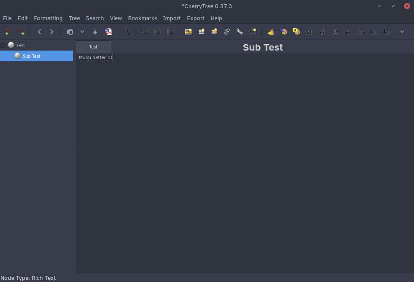Click the save/copy document toolbar icon
The width and height of the screenshot is (414, 282).
coord(70,32)
